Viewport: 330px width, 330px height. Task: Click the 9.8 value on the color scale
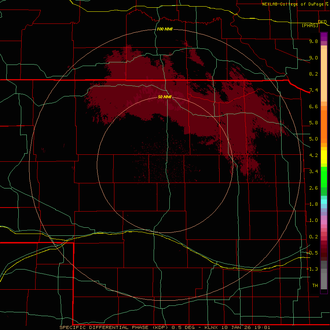tap(313, 41)
